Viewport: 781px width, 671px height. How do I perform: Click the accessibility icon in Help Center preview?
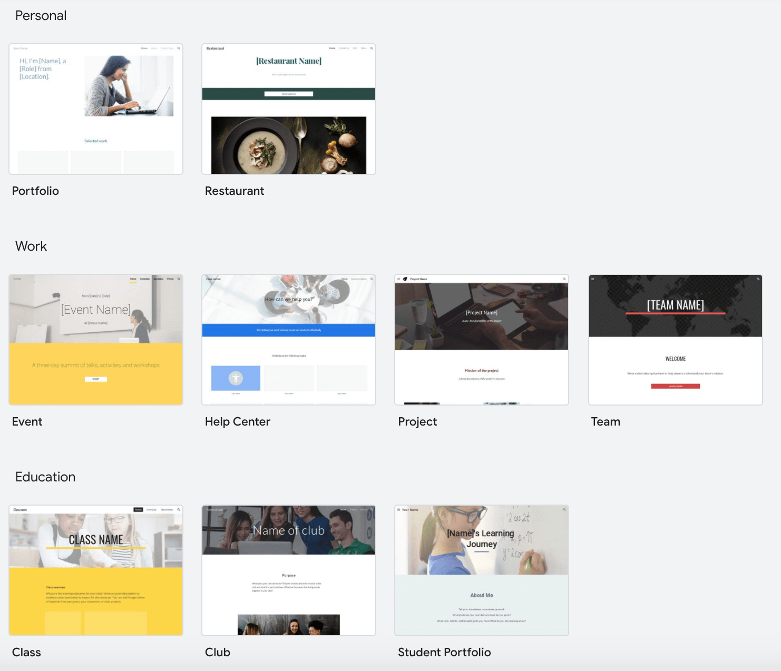pos(236,378)
